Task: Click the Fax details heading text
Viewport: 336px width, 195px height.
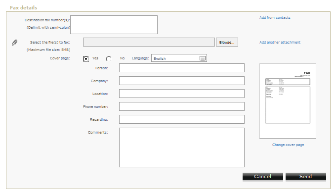Action: [24, 8]
